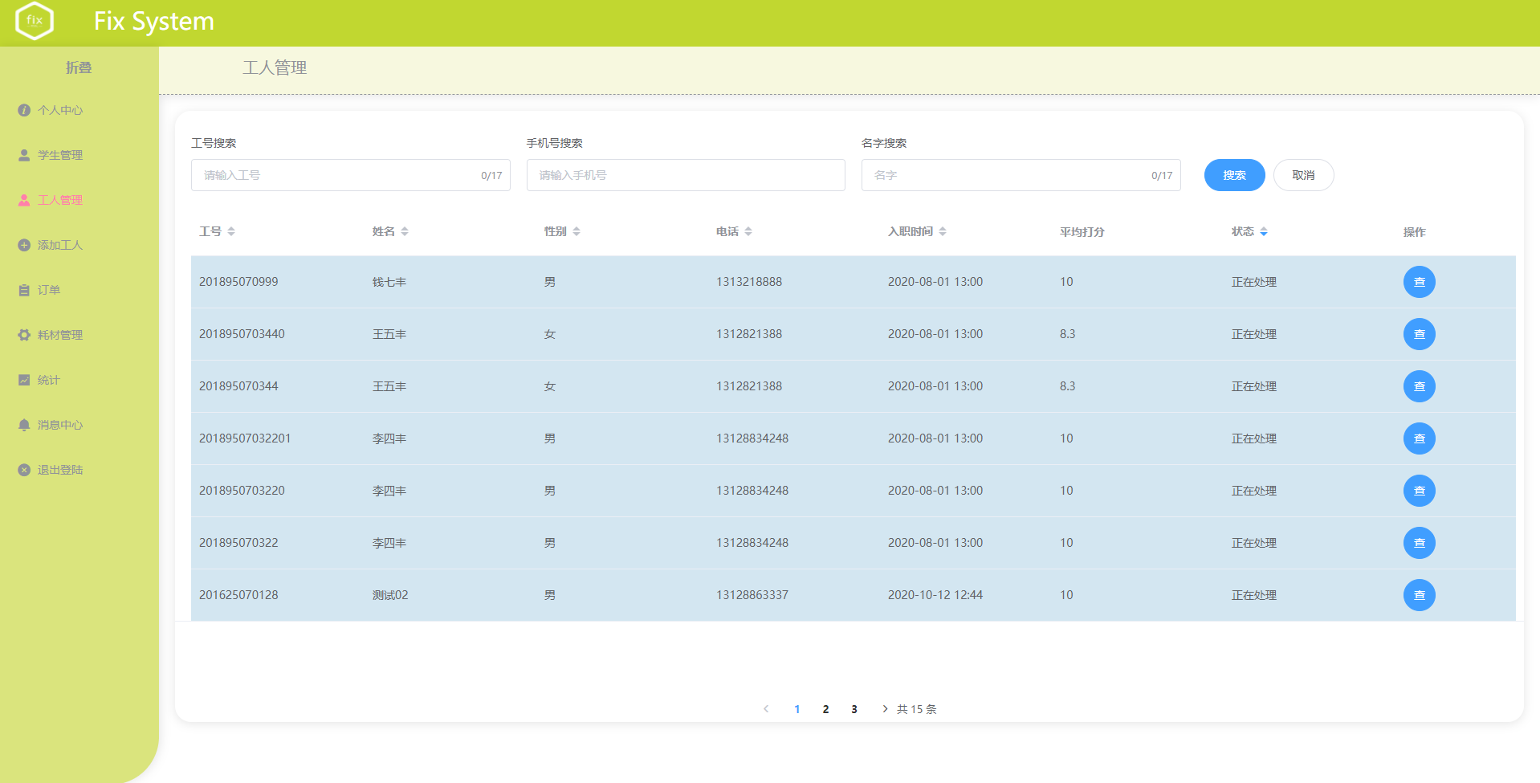Choose 退出登陆 to log out
The image size is (1540, 783).
click(x=51, y=470)
